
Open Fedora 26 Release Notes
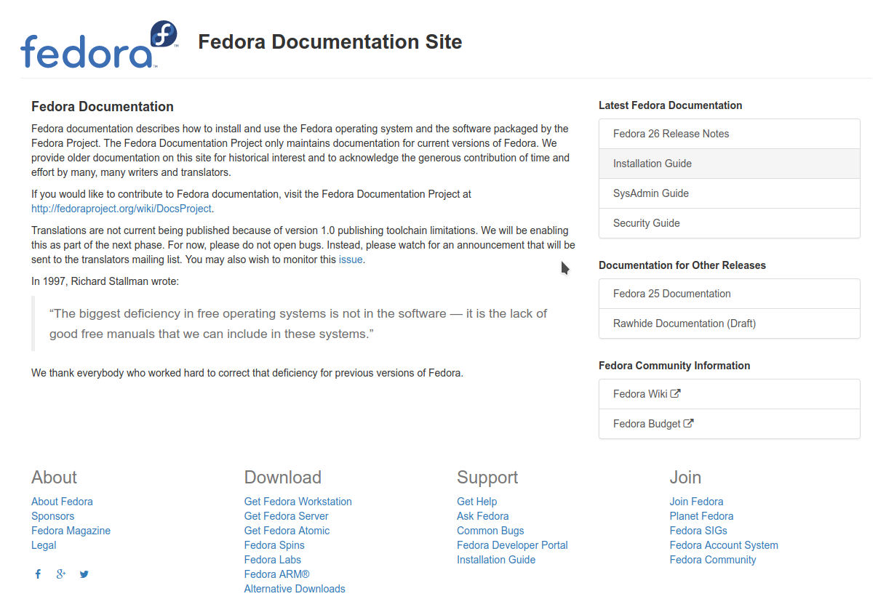(729, 134)
